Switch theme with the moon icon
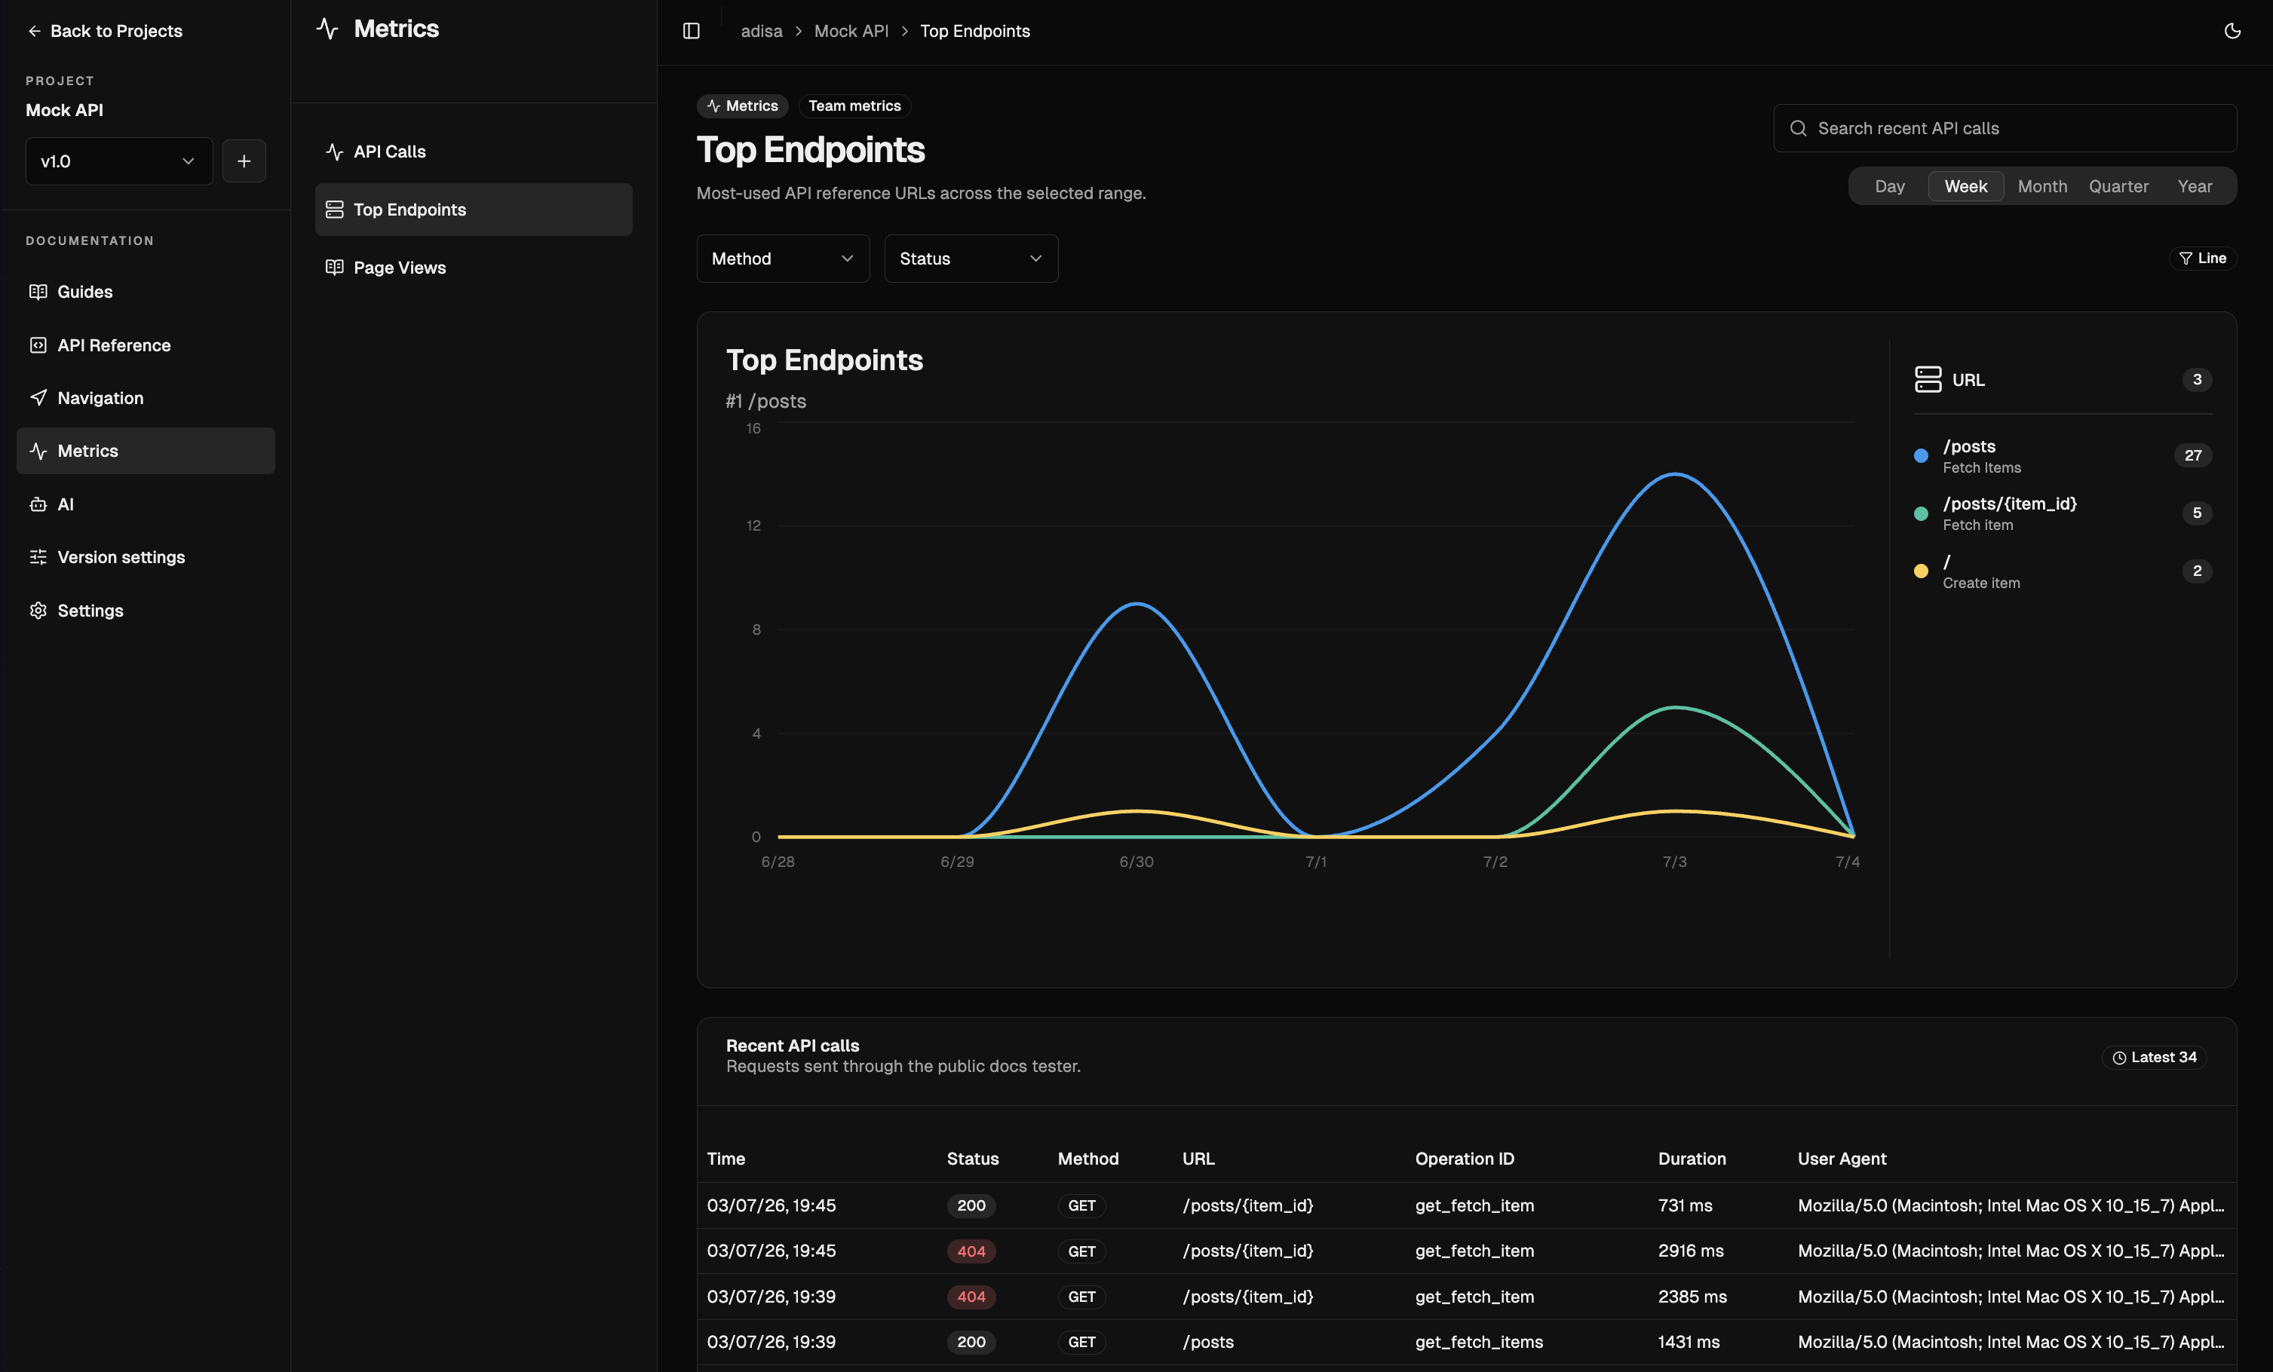 point(2232,32)
